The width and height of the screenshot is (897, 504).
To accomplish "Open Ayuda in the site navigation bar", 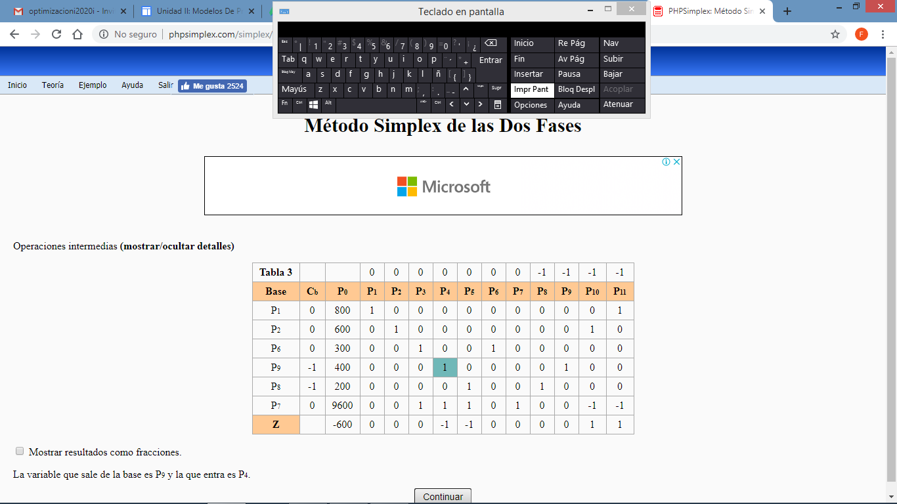I will [x=132, y=85].
